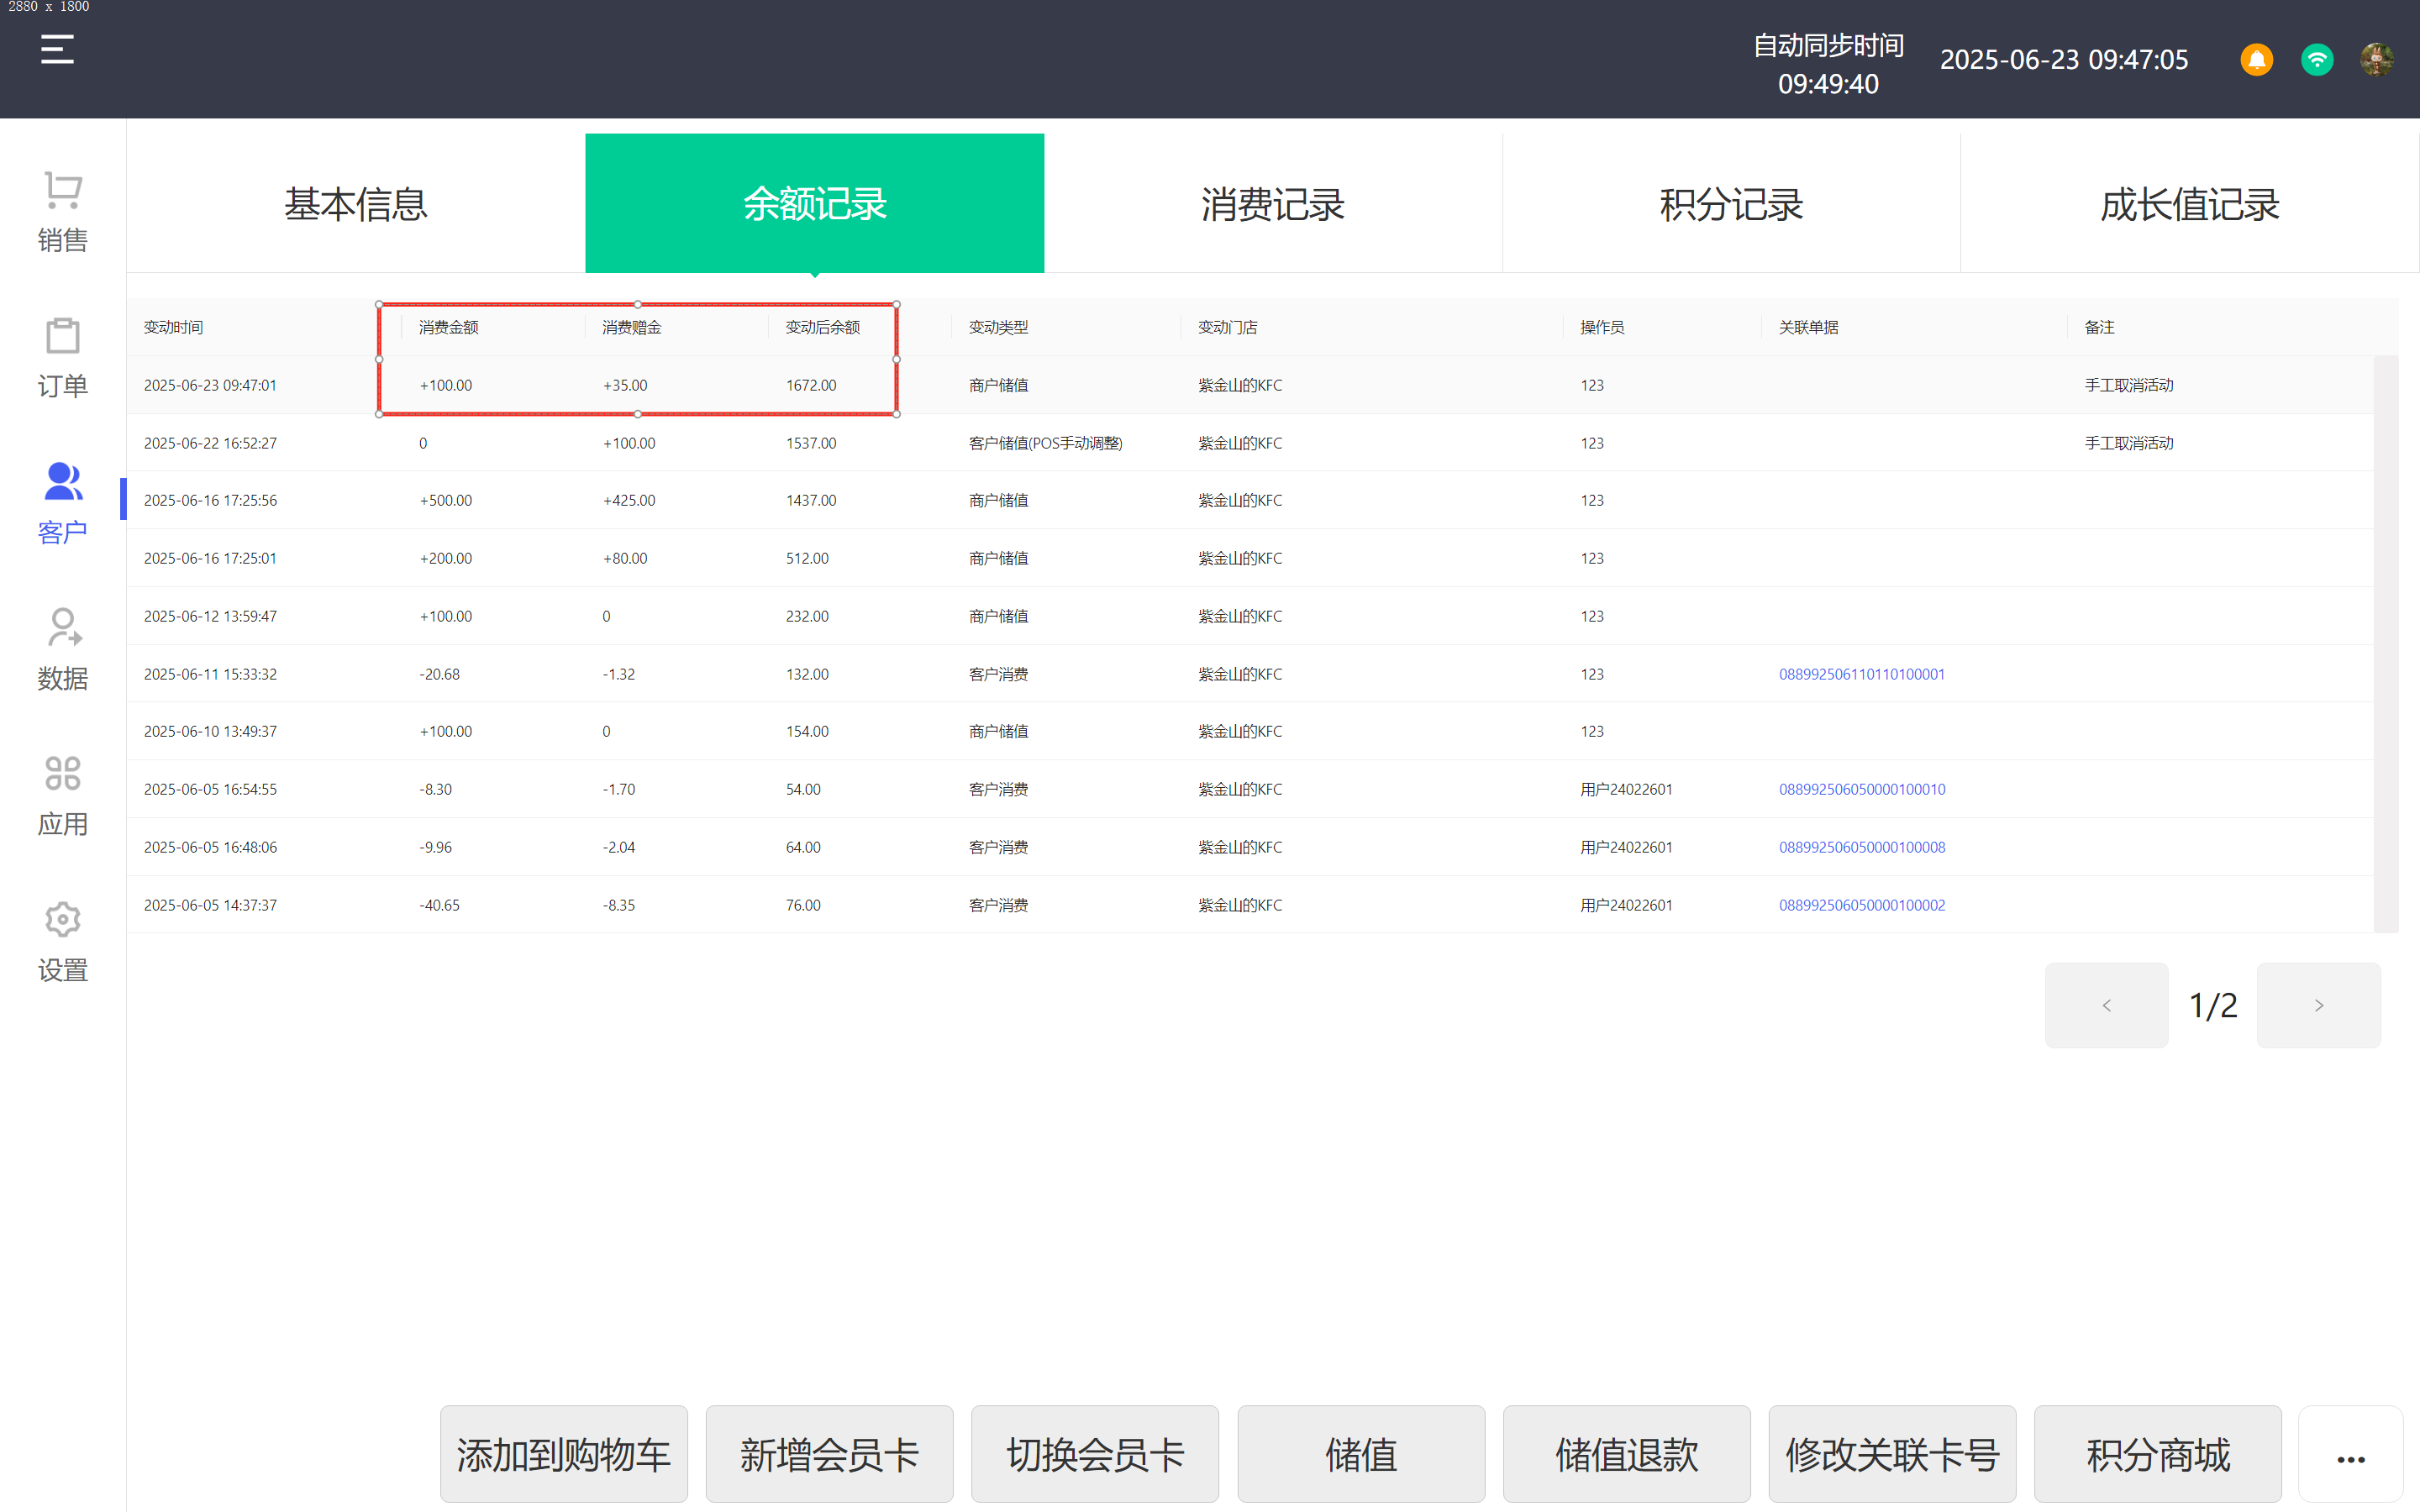The image size is (2420, 1512).
Task: Open linked order 088992506050000100008
Action: 1862,847
